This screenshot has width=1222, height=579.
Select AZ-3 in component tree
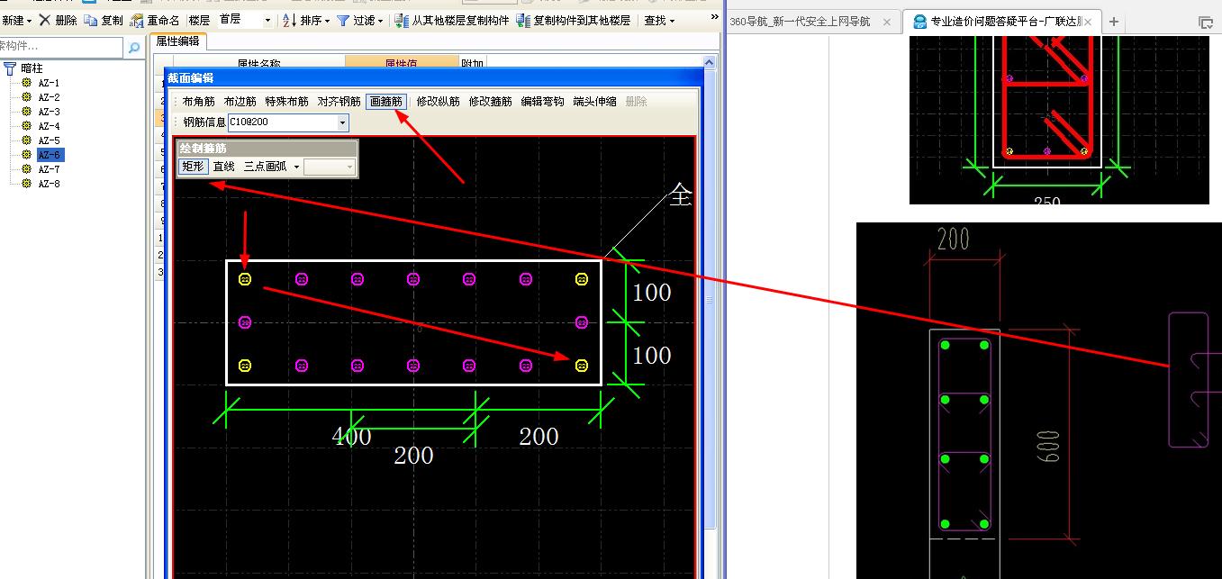(x=49, y=112)
